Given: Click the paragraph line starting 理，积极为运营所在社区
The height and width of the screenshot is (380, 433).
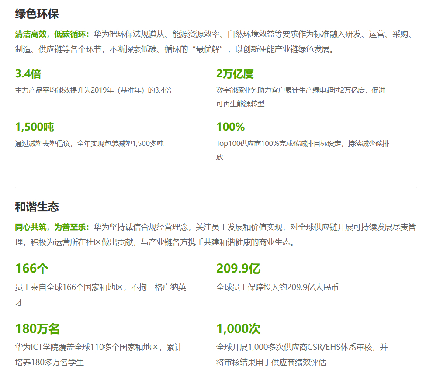Looking at the screenshot, I should pyautogui.click(x=155, y=242).
